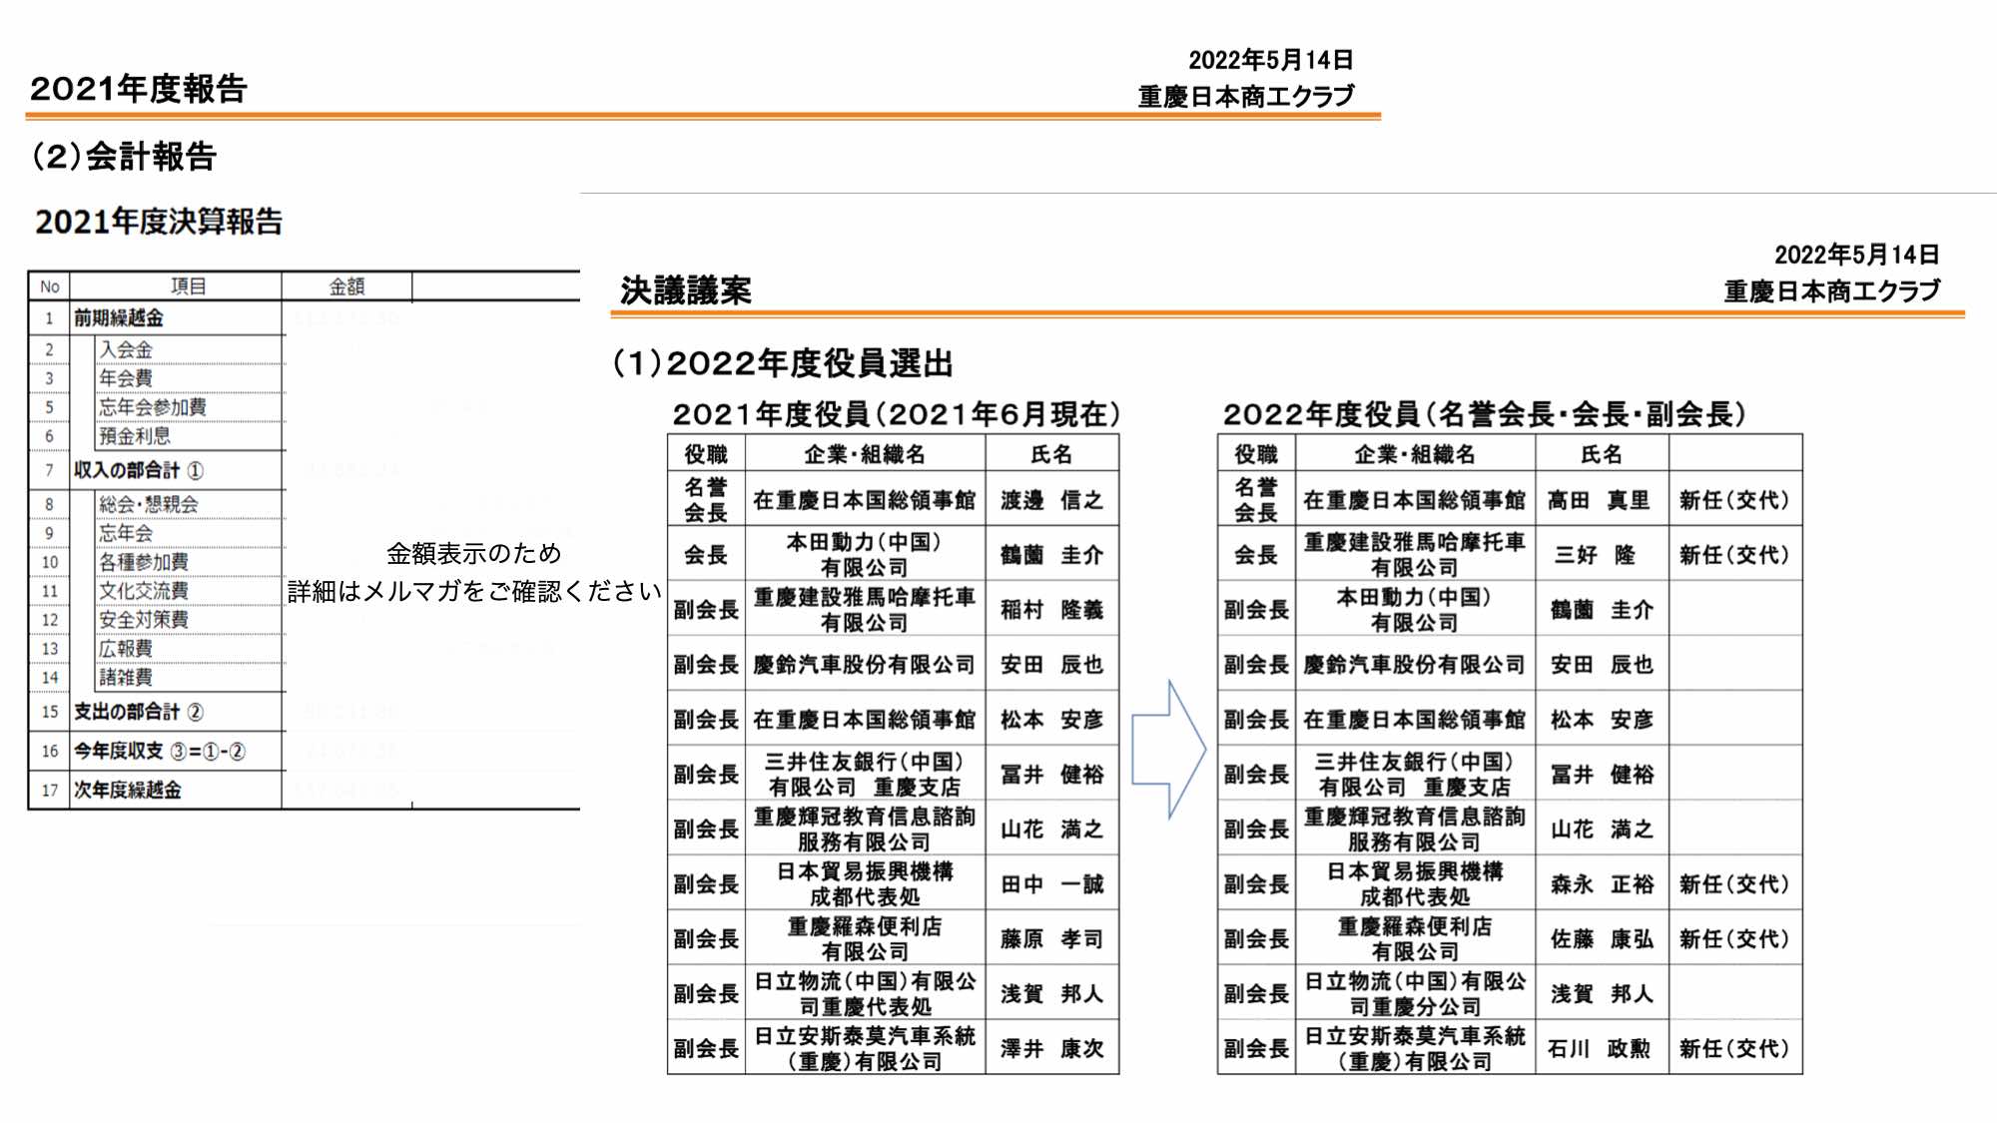Click the '諸雑費' row label
The height and width of the screenshot is (1123, 1997).
pyautogui.click(x=126, y=678)
